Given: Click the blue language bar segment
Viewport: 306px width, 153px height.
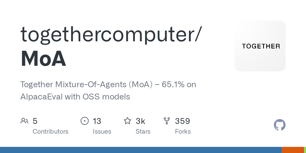Looking at the screenshot, I should (x=141, y=150).
